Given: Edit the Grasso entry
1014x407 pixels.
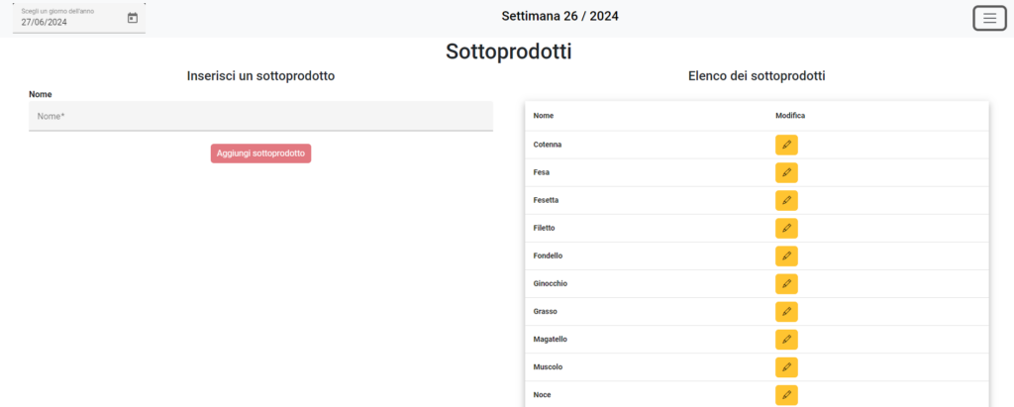Looking at the screenshot, I should pyautogui.click(x=786, y=312).
